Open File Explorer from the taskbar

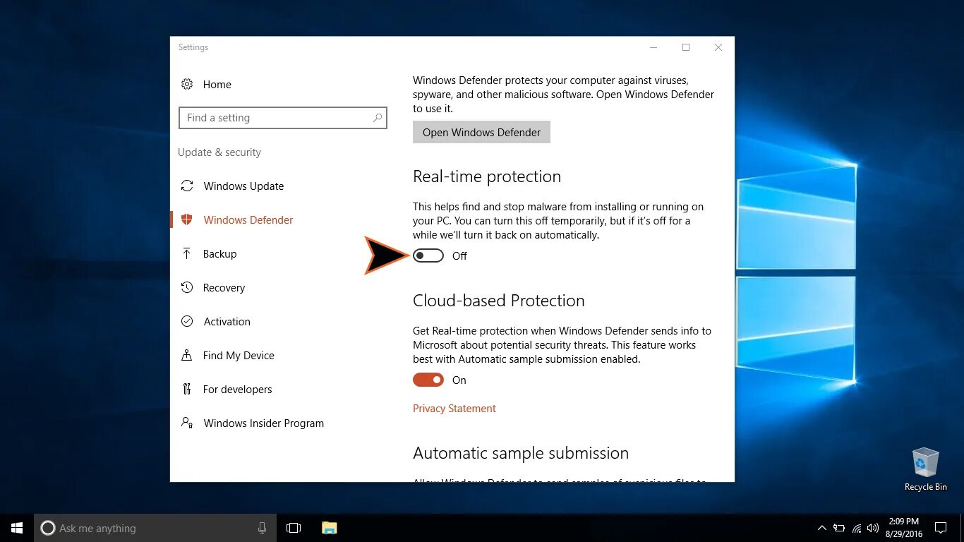point(330,528)
